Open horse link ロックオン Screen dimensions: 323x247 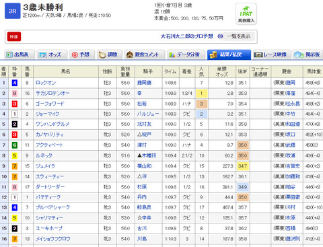tap(46, 83)
